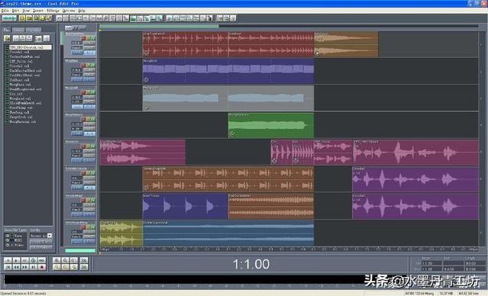This screenshot has width=488, height=296.
Task: Select the green clip on the fourth track
Action: (271, 125)
